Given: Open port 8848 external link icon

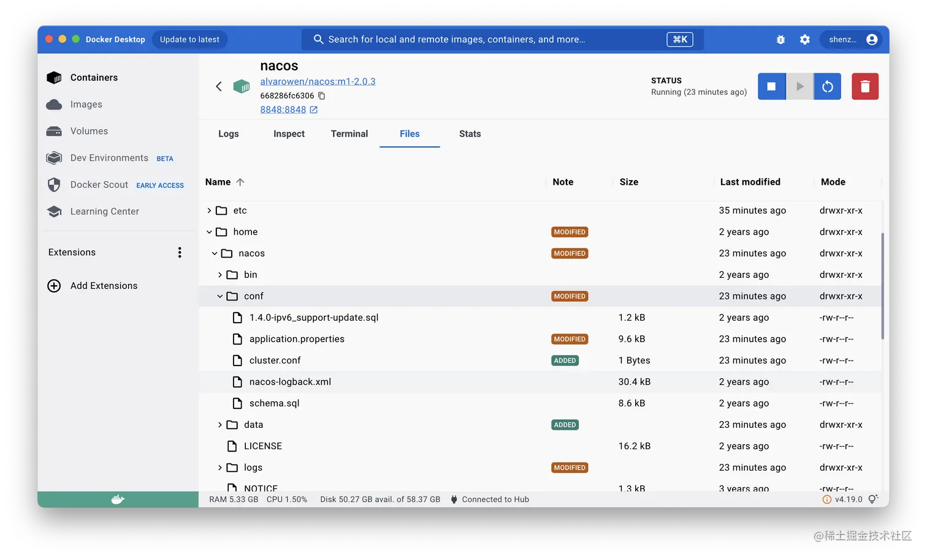Looking at the screenshot, I should [x=314, y=110].
